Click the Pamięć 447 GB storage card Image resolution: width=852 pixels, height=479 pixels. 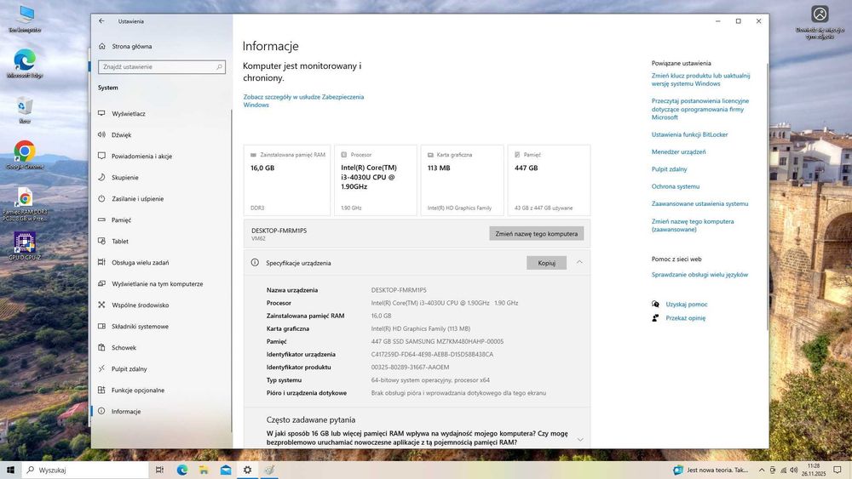[x=549, y=180]
